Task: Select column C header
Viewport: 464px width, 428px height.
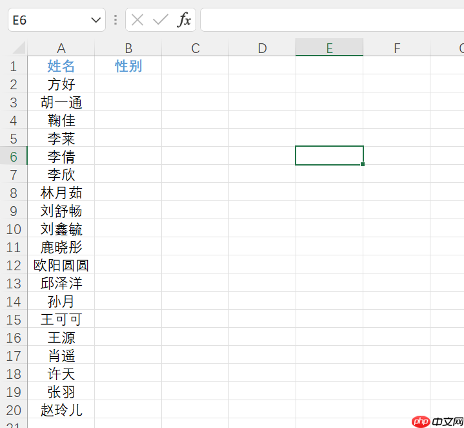Action: [196, 48]
